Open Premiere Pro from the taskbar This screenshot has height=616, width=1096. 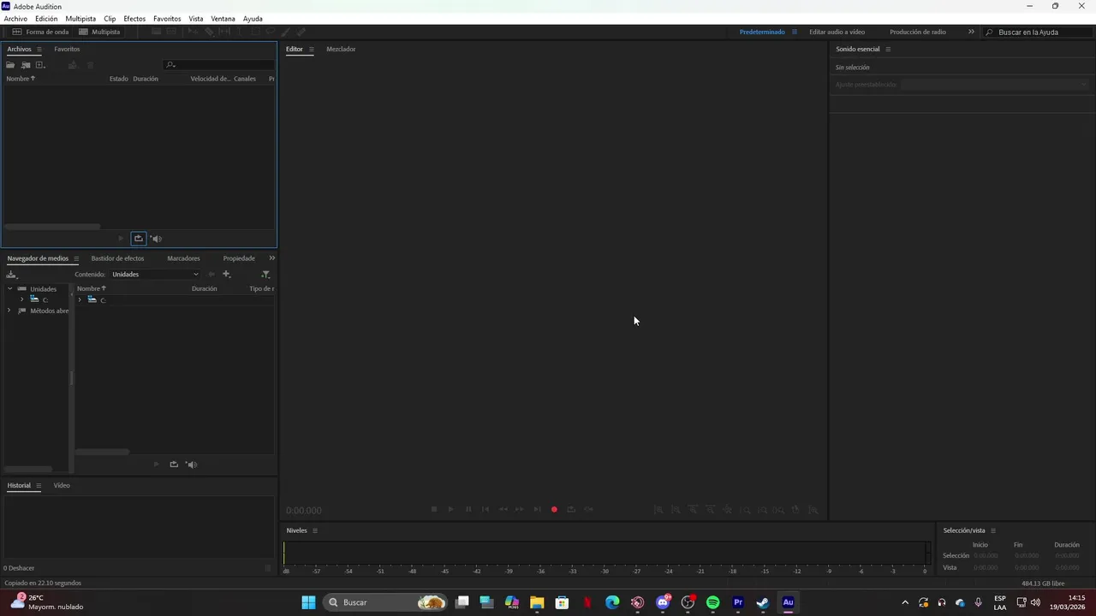(x=738, y=602)
